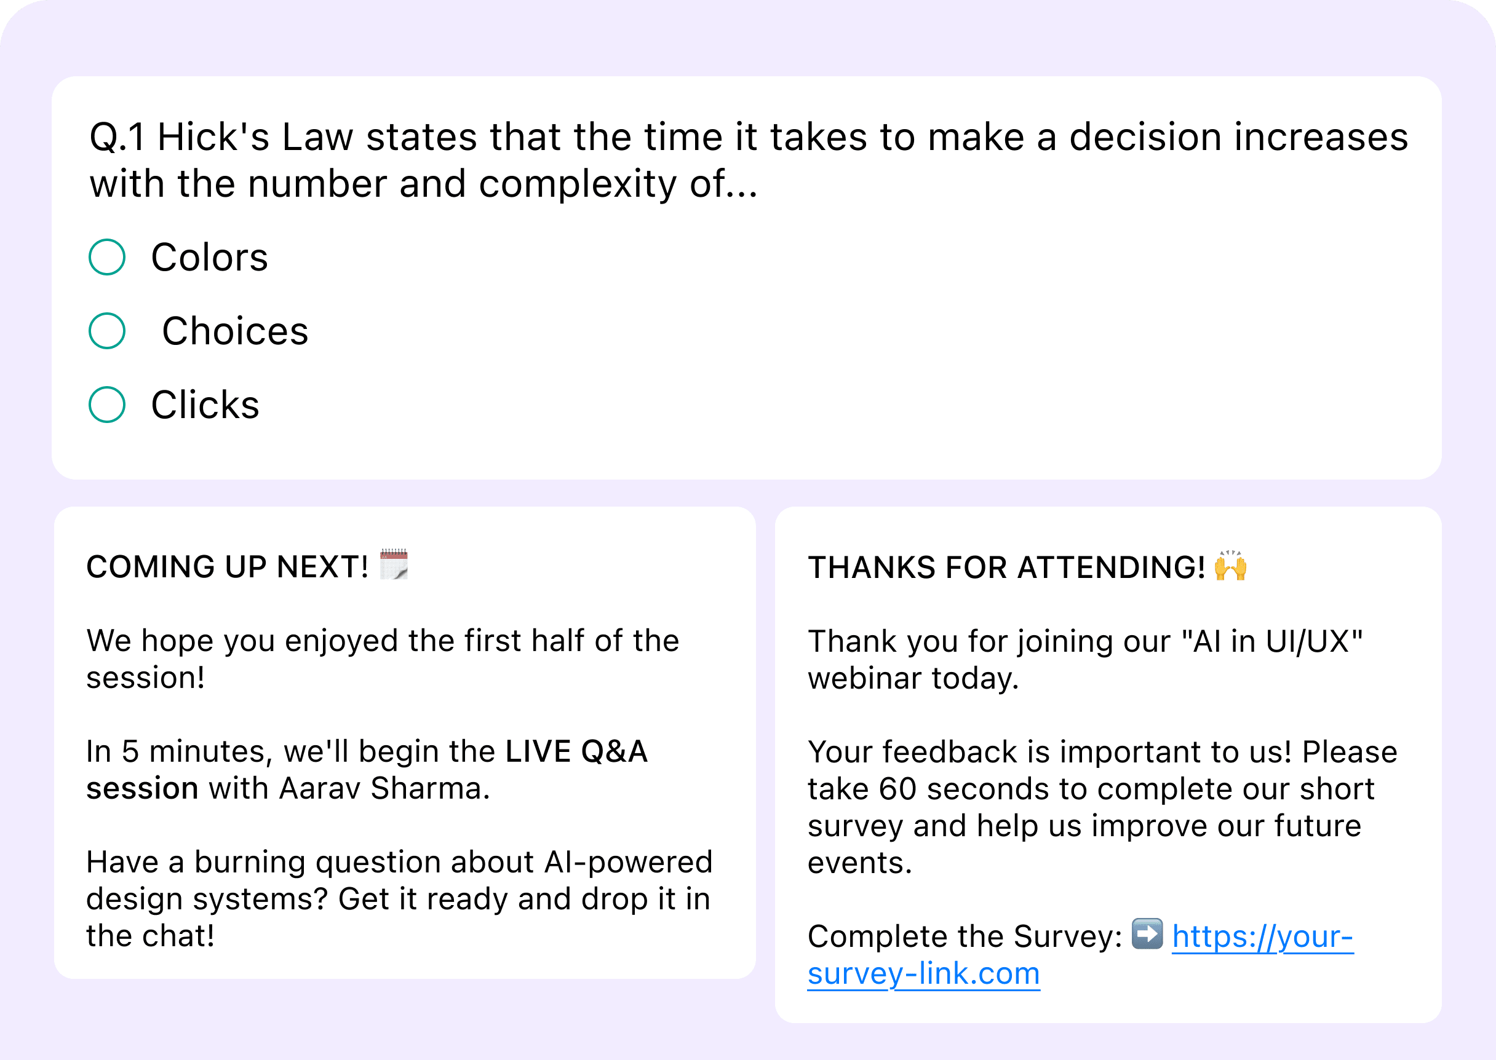Click the "Colors" answer label text
Screen dimensions: 1496x1060
pos(210,257)
